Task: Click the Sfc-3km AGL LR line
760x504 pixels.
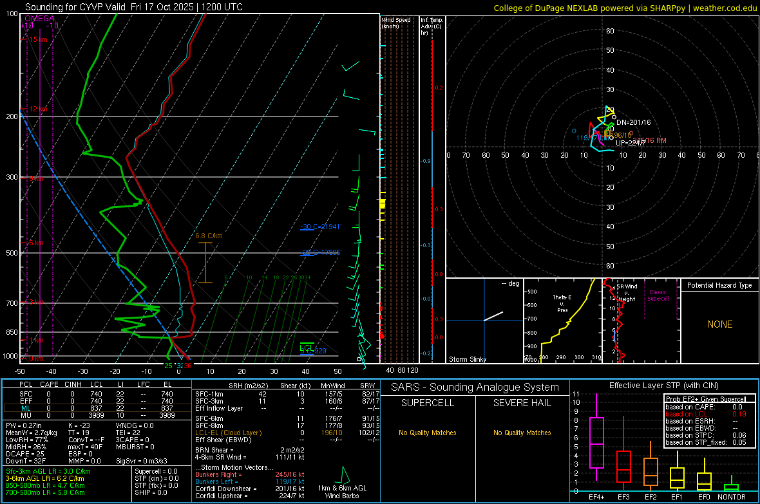Action: coord(48,472)
